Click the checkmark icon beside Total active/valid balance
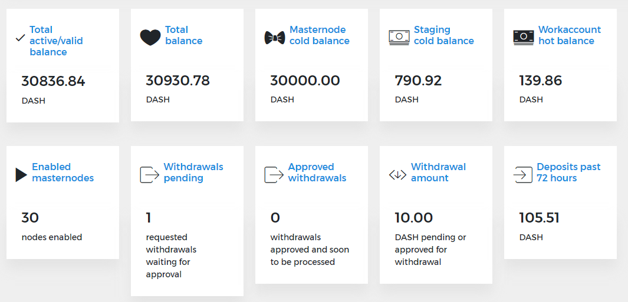The height and width of the screenshot is (302, 628). pos(20,38)
